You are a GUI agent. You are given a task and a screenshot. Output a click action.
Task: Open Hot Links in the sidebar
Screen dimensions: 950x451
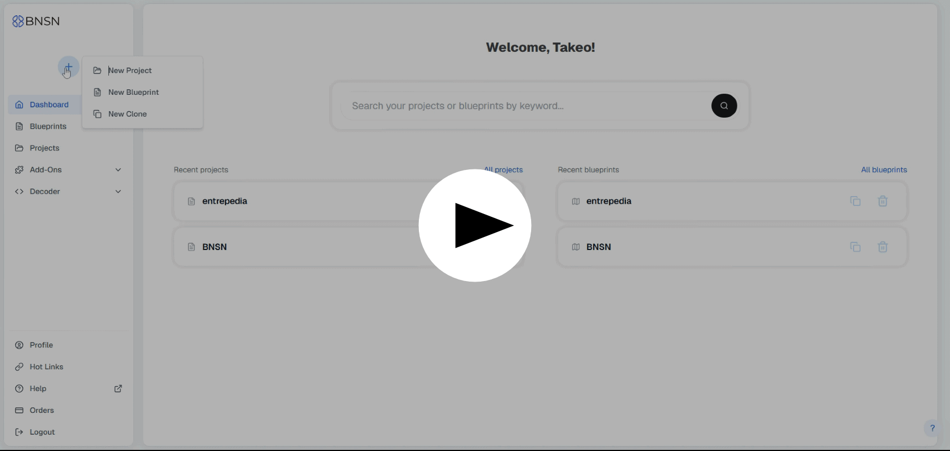coord(46,367)
